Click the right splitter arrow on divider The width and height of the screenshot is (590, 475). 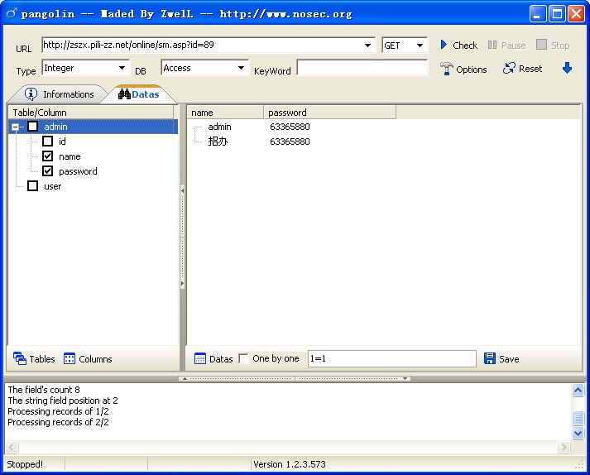point(183,283)
